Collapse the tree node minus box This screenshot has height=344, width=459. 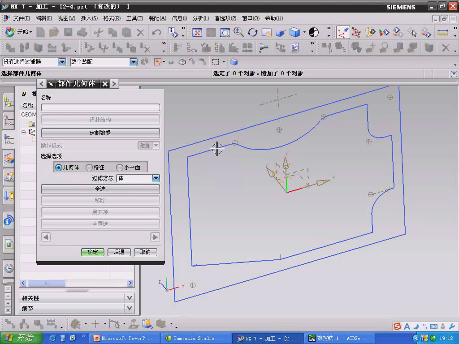click(24, 132)
